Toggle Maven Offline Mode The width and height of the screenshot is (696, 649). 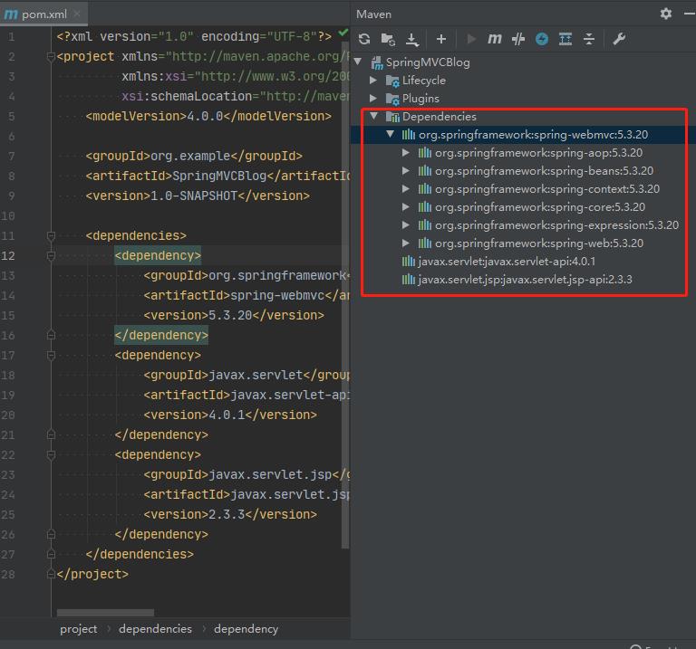(x=518, y=39)
